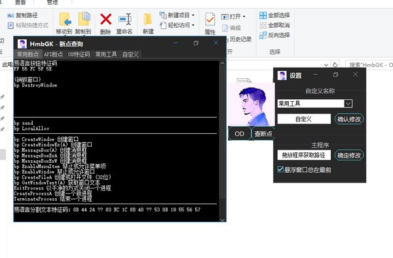Click the bp CreateFileA line
This screenshot has height=258, width=393.
63,177
